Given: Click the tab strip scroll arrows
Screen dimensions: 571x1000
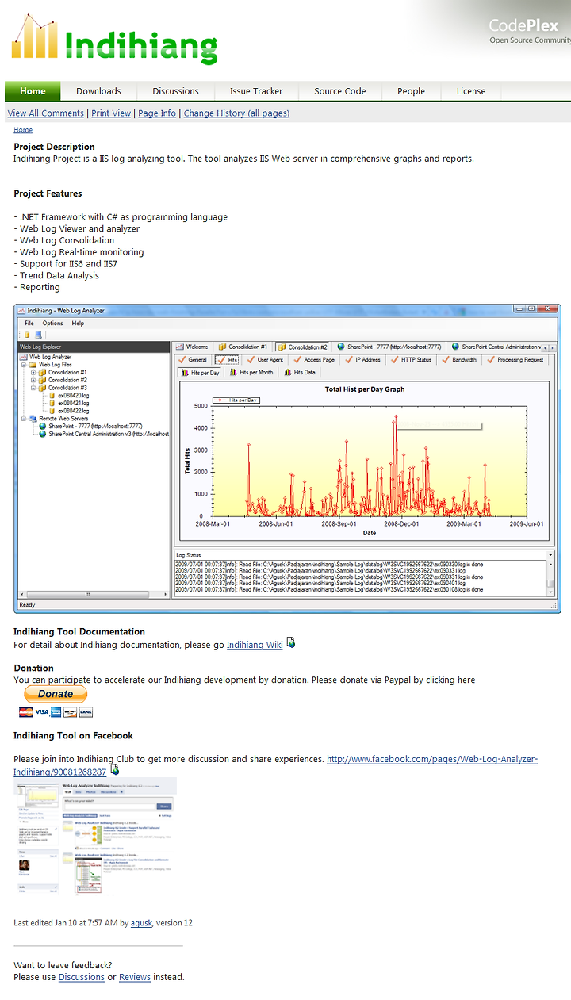Looking at the screenshot, I should [x=548, y=347].
